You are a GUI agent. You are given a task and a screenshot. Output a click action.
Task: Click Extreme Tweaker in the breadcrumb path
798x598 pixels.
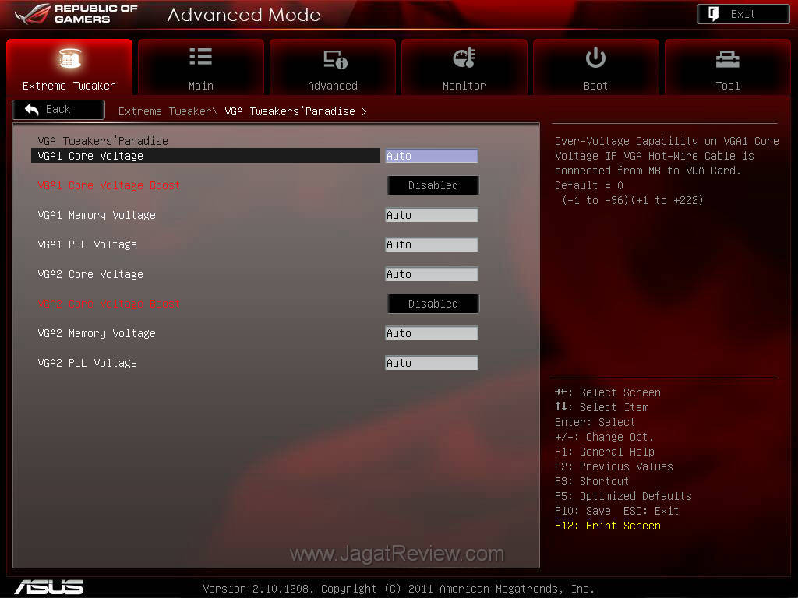coord(164,111)
